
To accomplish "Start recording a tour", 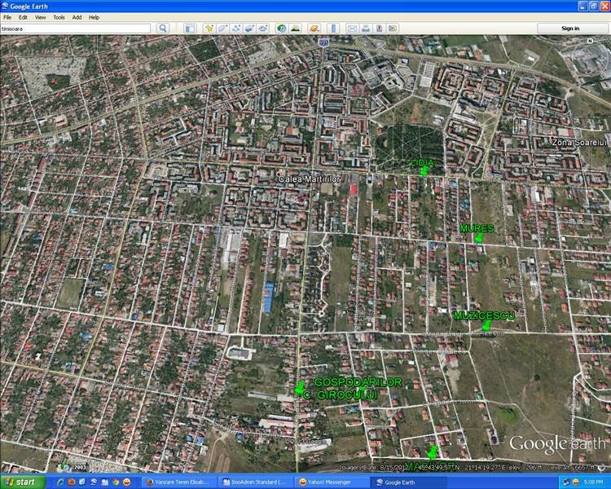I will tap(262, 29).
